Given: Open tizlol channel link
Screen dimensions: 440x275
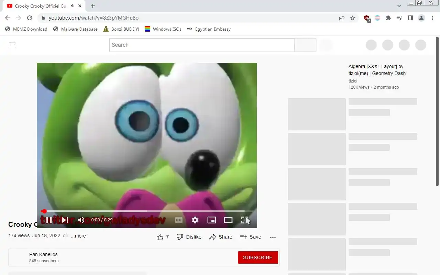Looking at the screenshot, I should [353, 81].
